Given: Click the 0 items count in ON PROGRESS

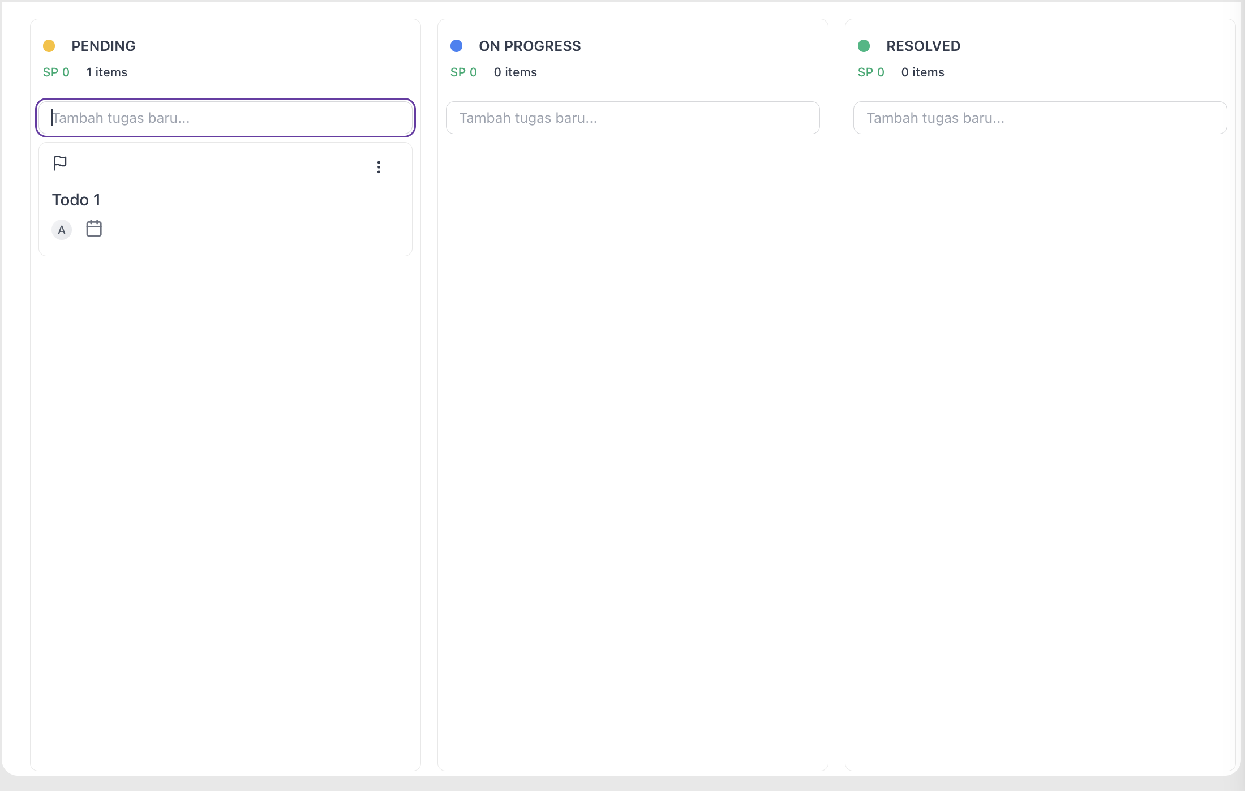Looking at the screenshot, I should click(x=516, y=72).
